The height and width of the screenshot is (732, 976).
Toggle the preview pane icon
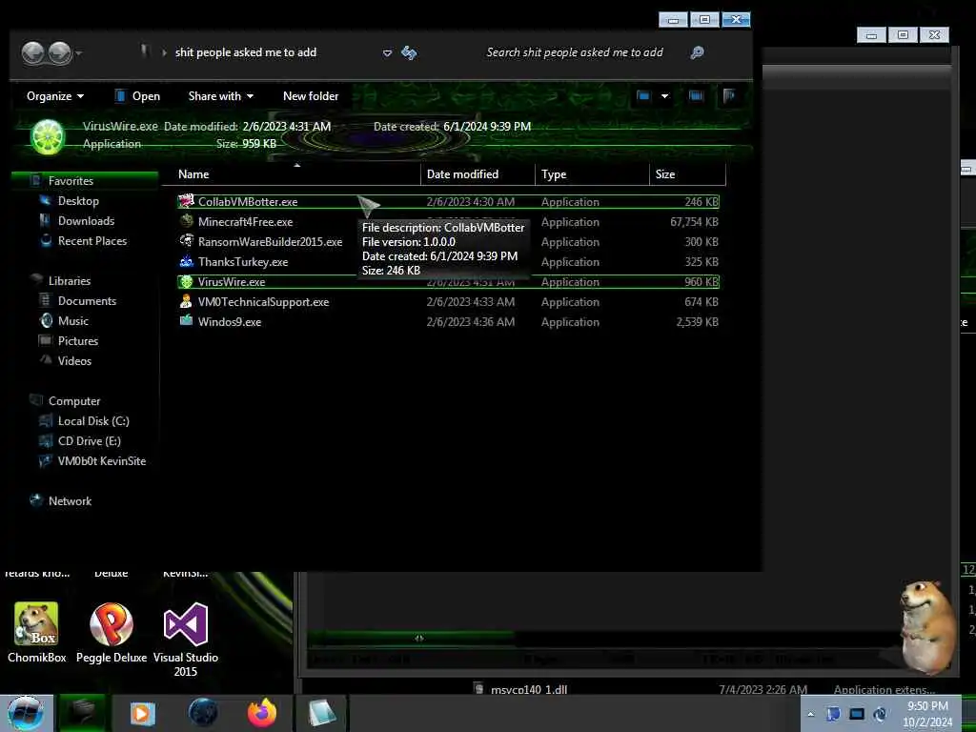[x=696, y=96]
